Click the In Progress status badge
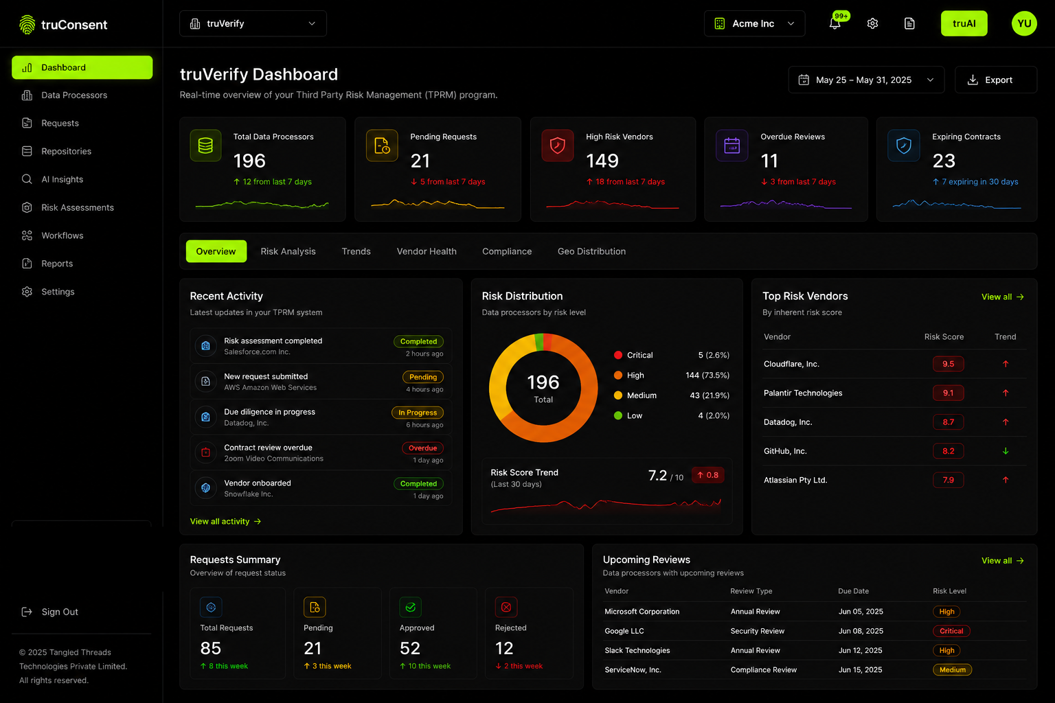 tap(418, 413)
